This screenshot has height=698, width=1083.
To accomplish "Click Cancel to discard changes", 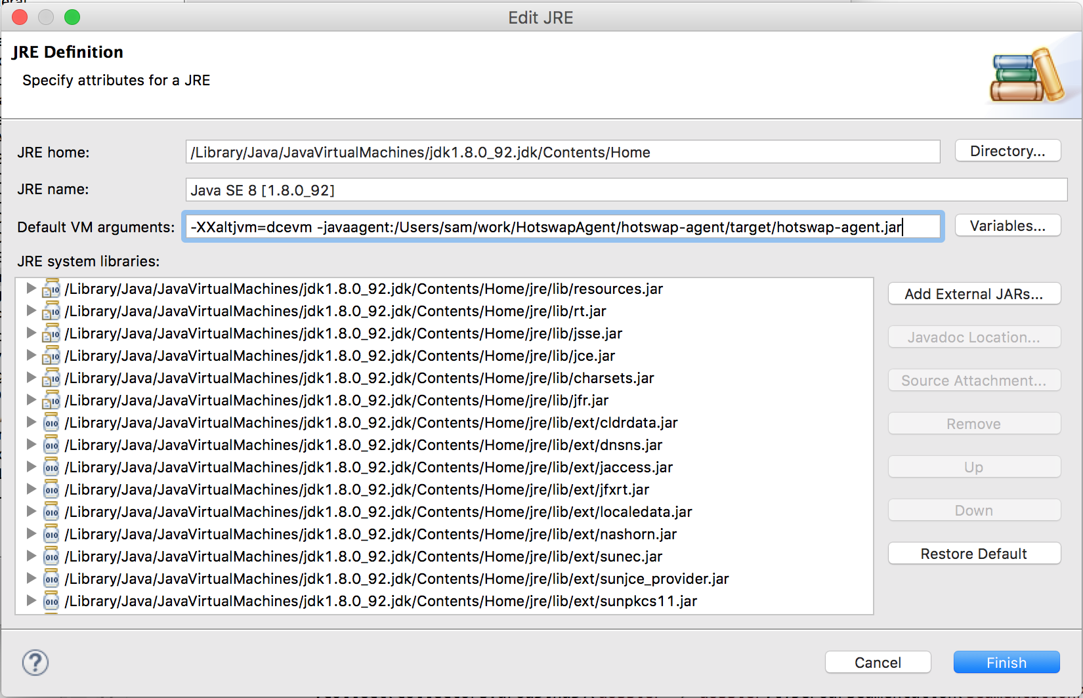I will pos(878,663).
